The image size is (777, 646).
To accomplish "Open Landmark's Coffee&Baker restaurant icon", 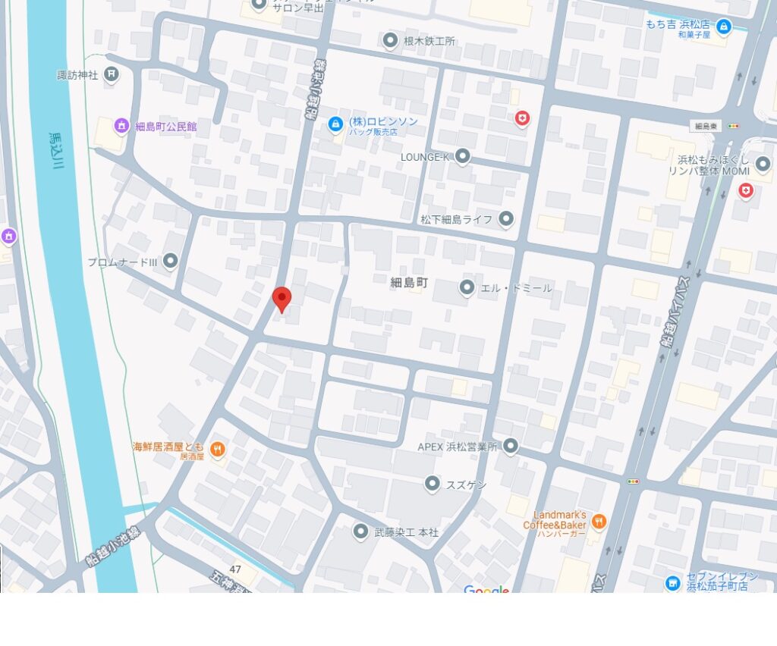I will [599, 521].
